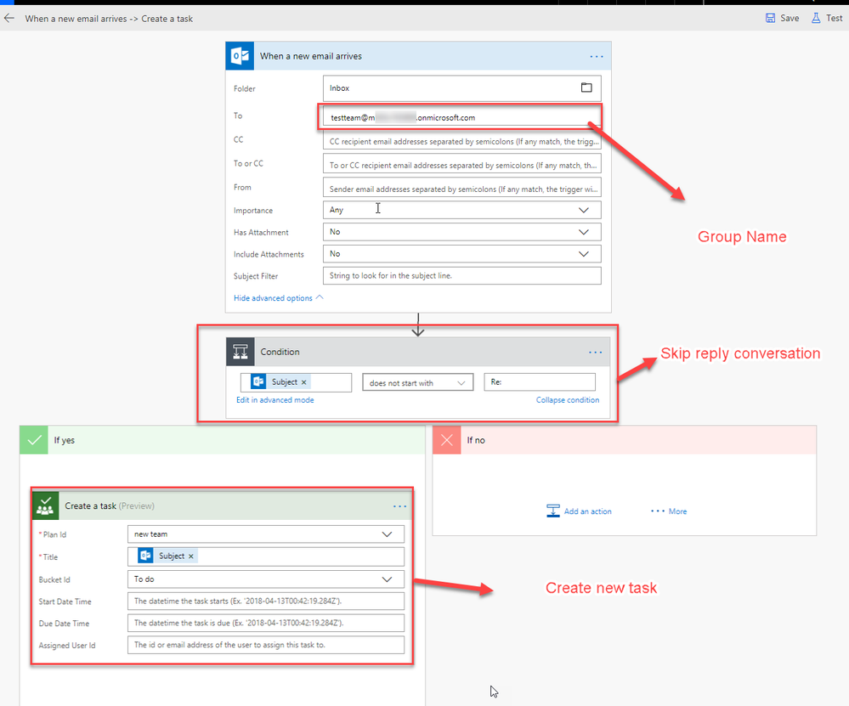The width and height of the screenshot is (849, 706).
Task: Click the Condition card title
Action: (x=280, y=352)
